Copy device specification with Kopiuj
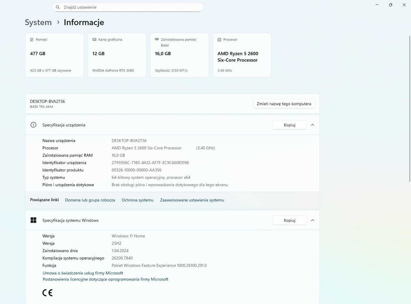Screen dimensions: 411x304 290,125
